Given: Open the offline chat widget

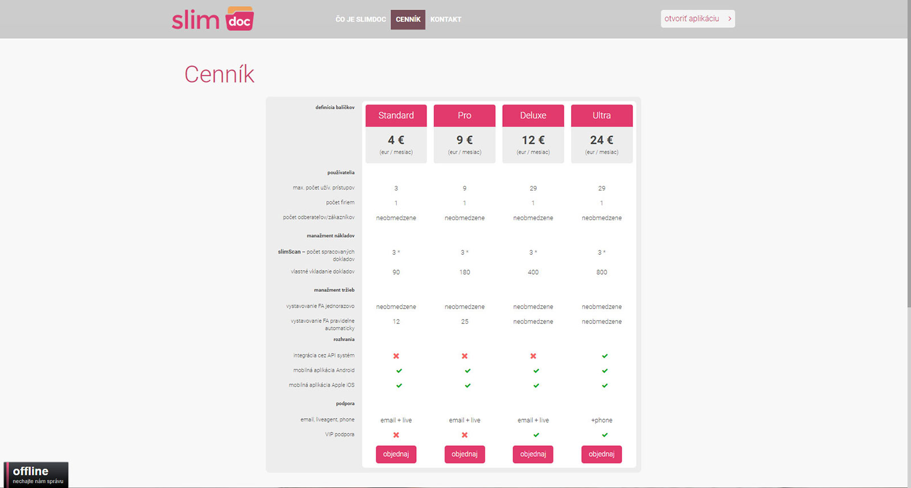Looking at the screenshot, I should pos(36,474).
